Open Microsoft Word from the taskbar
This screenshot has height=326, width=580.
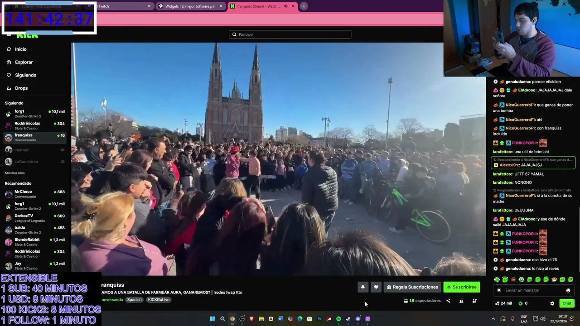click(280, 319)
